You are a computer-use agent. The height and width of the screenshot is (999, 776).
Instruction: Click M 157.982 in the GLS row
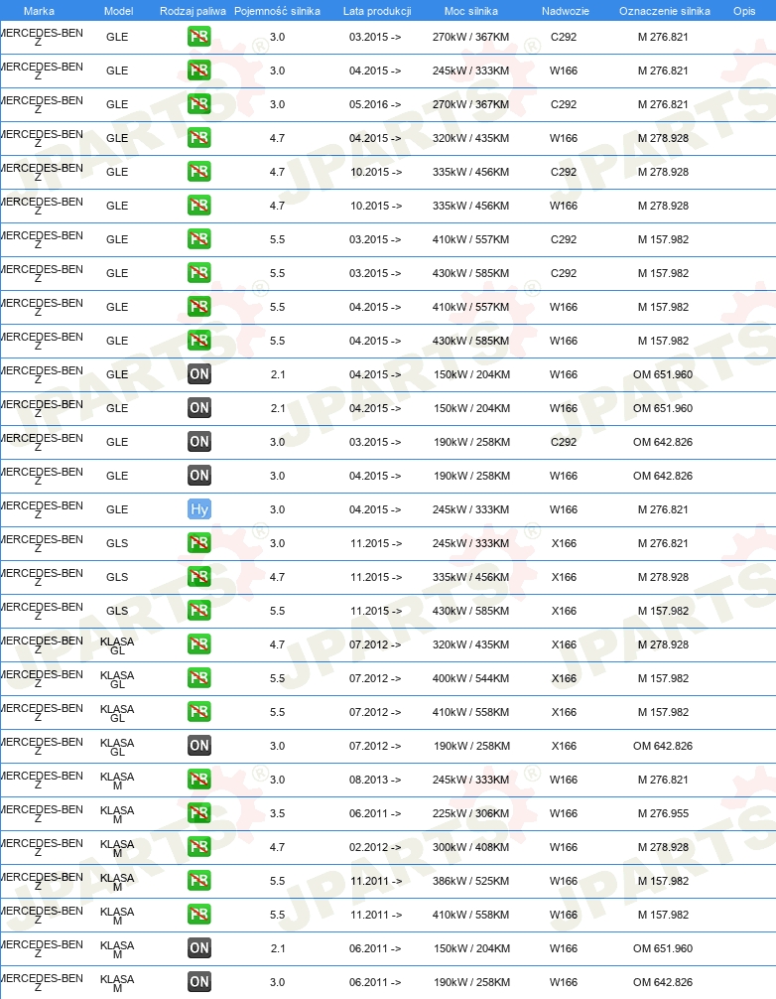click(x=663, y=611)
